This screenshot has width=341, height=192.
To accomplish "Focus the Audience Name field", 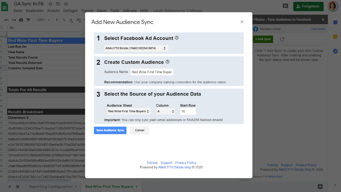I will [152, 72].
